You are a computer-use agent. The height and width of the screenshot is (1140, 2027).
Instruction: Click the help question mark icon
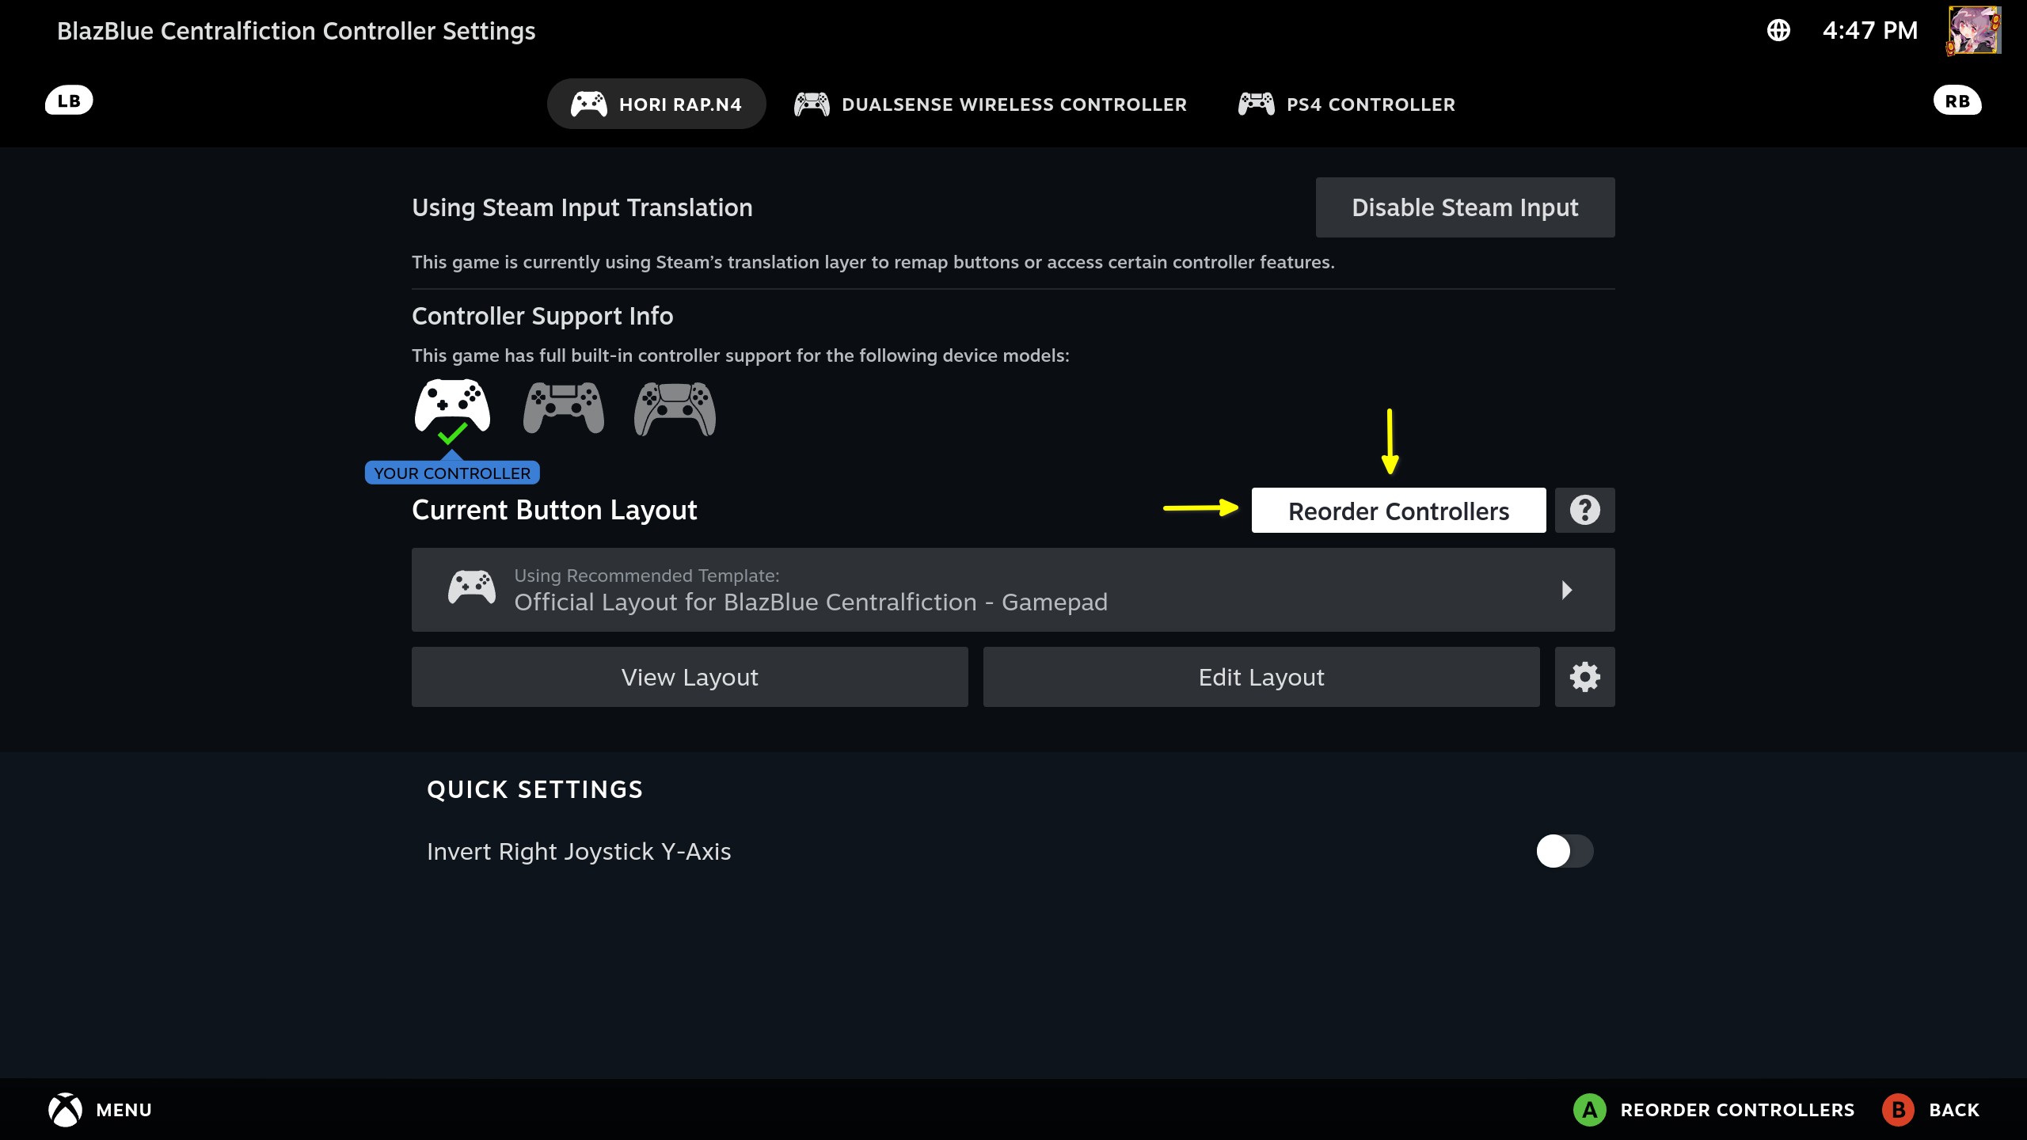coord(1584,511)
